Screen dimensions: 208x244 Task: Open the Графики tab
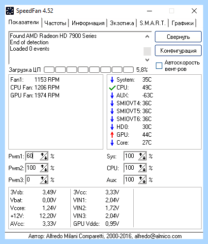pyautogui.click(x=182, y=23)
